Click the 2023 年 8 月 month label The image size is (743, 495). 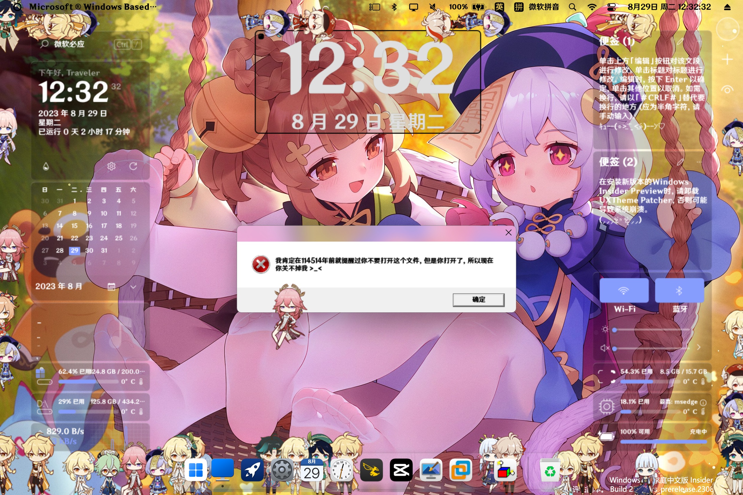59,286
